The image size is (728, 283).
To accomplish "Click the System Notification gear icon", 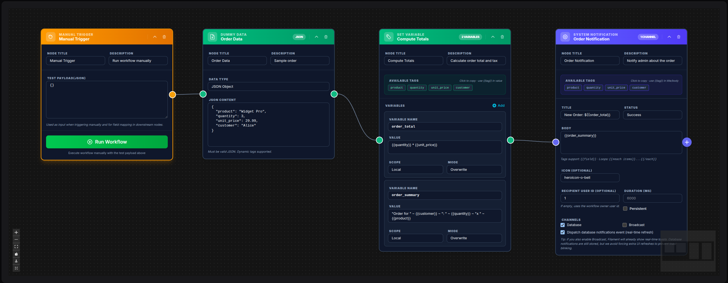I will click(x=565, y=37).
